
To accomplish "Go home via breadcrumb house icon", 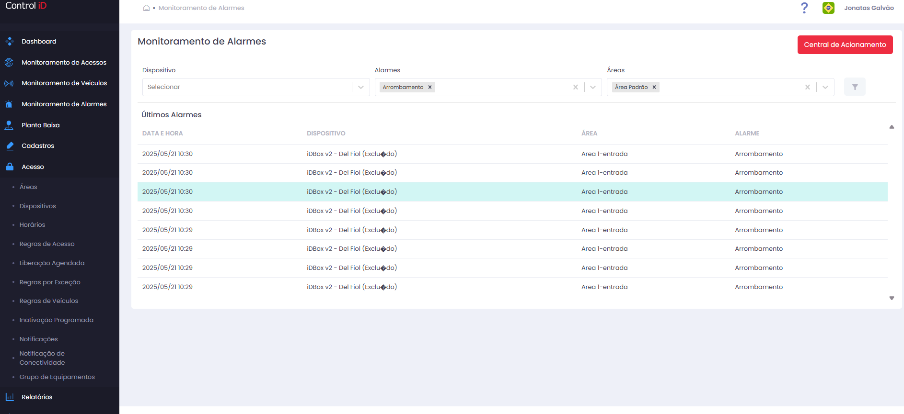I will point(146,8).
